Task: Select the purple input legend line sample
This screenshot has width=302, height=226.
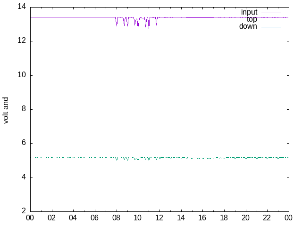Action: 271,12
